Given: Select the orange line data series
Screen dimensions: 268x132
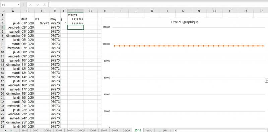Looking at the screenshot, I should pyautogui.click(x=189, y=46).
